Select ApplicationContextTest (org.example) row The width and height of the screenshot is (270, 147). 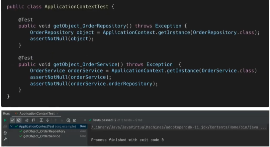click(48, 126)
